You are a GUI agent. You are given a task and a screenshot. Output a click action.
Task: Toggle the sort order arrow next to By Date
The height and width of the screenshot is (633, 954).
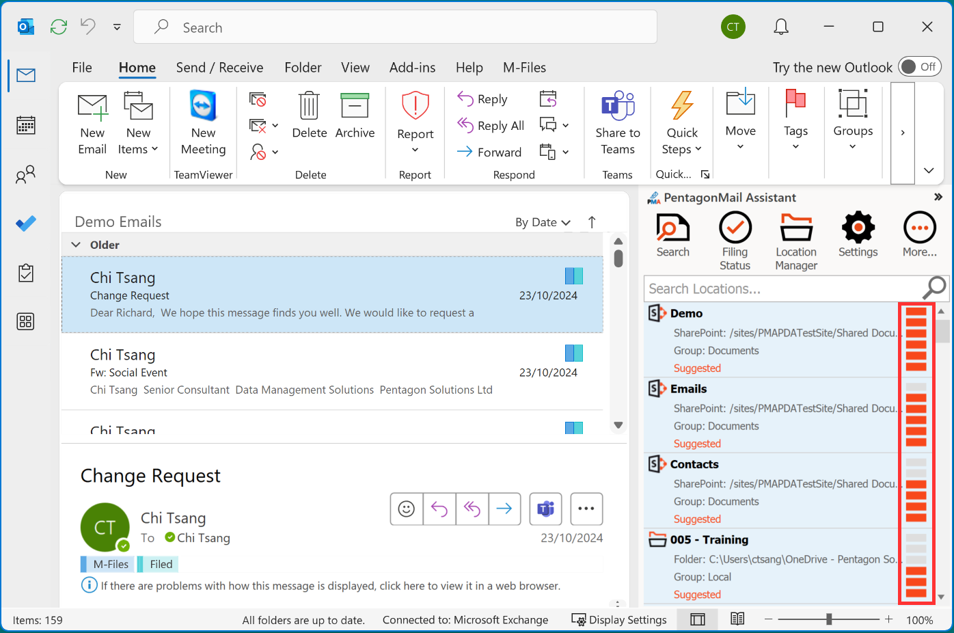coord(592,222)
